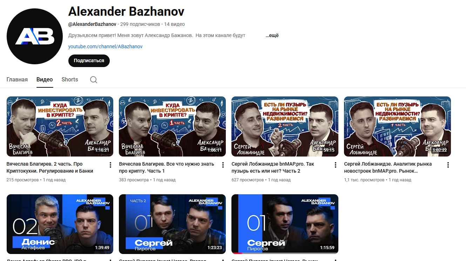Screen dimensions: 466x261
Task: Expand channel description with …ещё
Action: coord(272,35)
